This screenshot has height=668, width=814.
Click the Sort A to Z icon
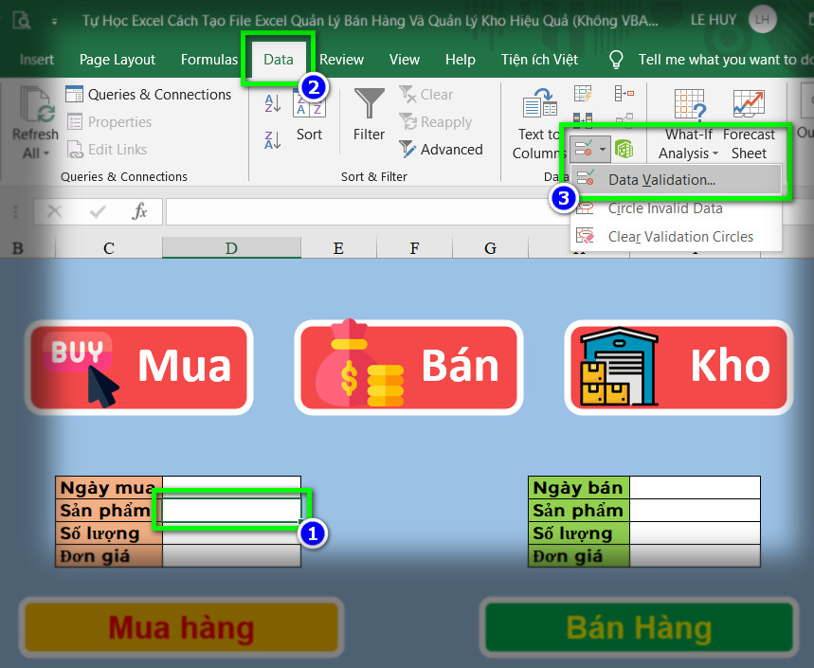273,103
